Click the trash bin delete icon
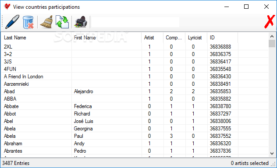This screenshot has height=168, width=277. (x=28, y=22)
